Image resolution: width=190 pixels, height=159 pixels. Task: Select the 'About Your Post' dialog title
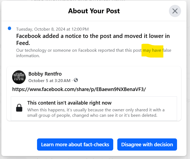click(94, 11)
